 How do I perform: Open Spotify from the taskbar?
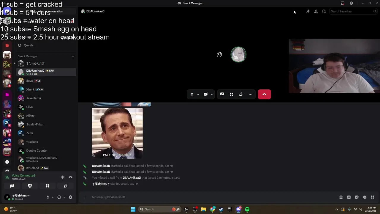tap(247, 209)
